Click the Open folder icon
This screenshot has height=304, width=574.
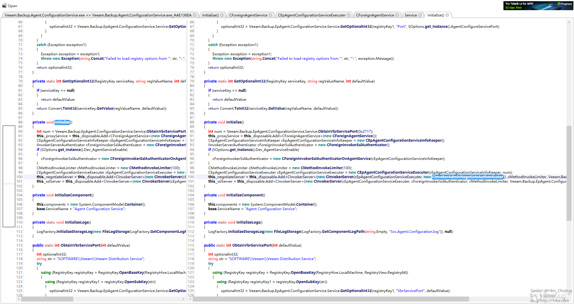point(4,6)
